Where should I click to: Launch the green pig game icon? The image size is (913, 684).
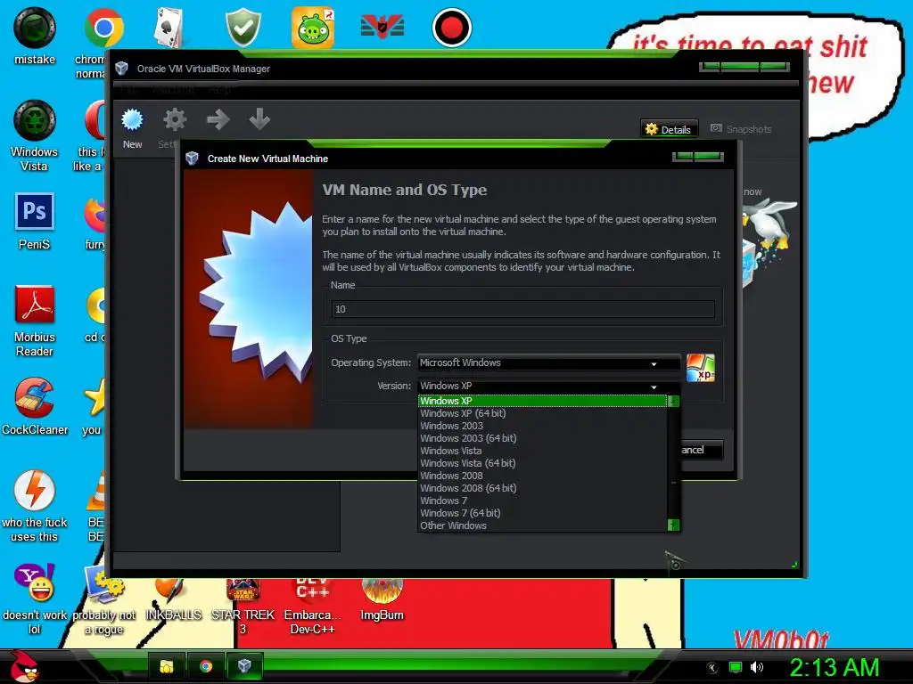click(x=313, y=28)
